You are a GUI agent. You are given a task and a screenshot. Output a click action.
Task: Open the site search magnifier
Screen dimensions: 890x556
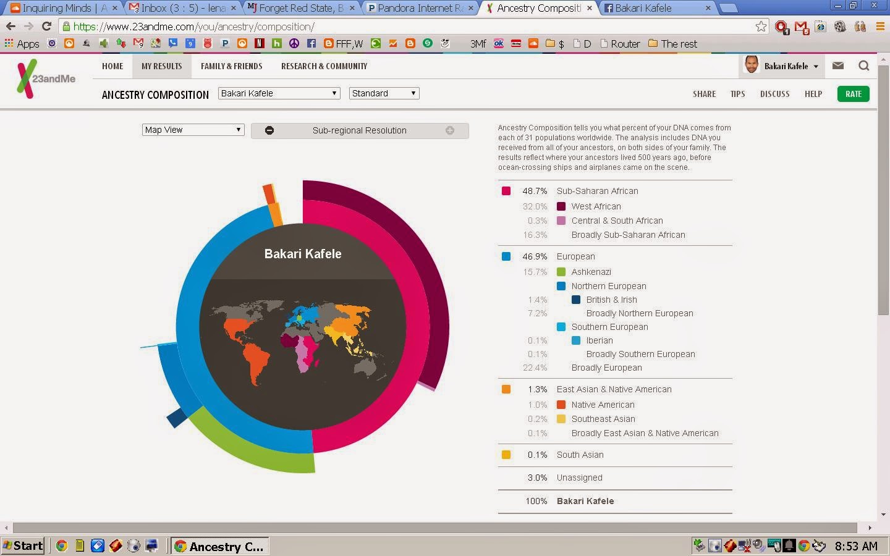(x=864, y=65)
